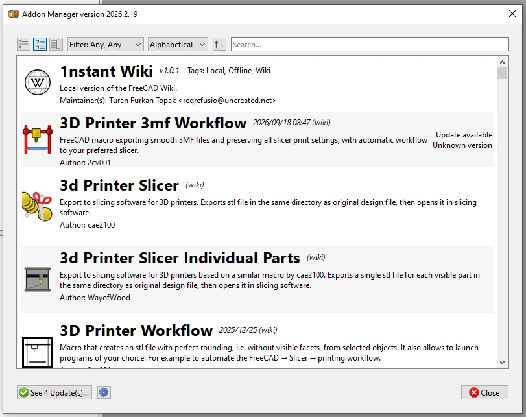The width and height of the screenshot is (526, 417).
Task: Click the 3d Printer Slicer scissors icon
Action: pos(37,206)
